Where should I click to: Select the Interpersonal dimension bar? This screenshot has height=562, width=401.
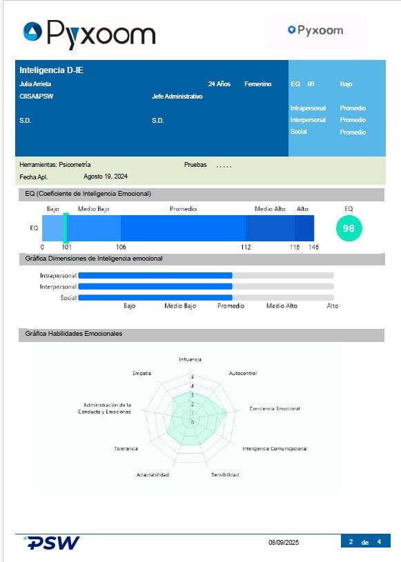(206, 287)
